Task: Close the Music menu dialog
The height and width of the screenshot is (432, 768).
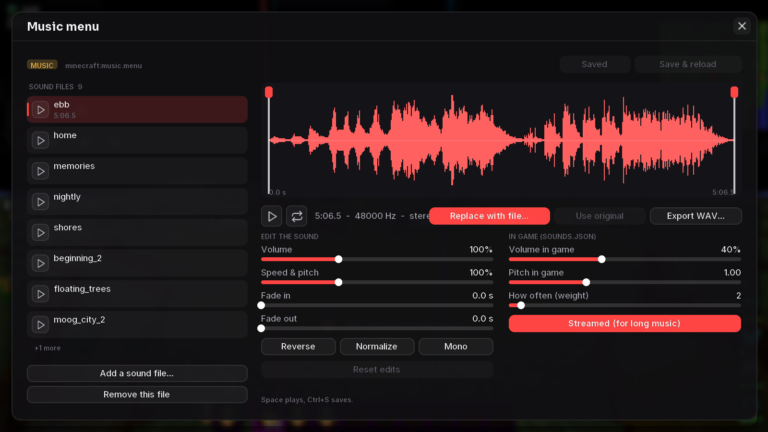Action: click(742, 26)
